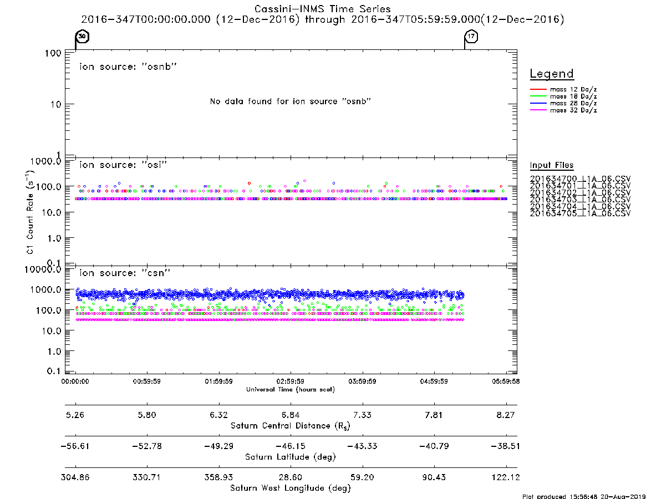Click the marker flag numbered 30
The width and height of the screenshot is (646, 499).
click(83, 37)
